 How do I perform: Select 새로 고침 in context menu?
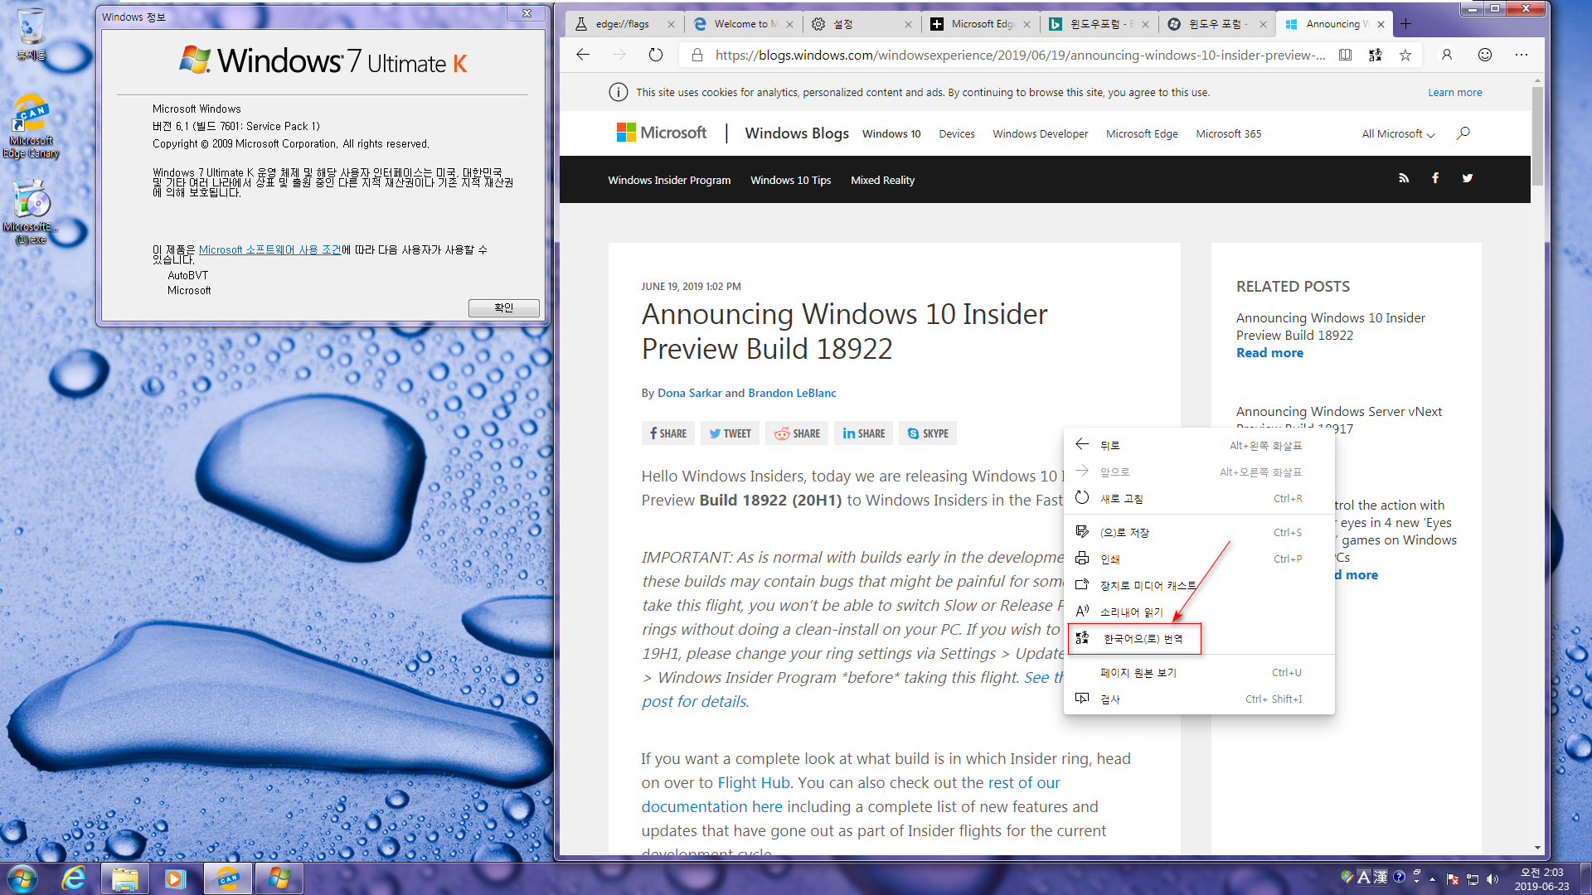tap(1200, 498)
